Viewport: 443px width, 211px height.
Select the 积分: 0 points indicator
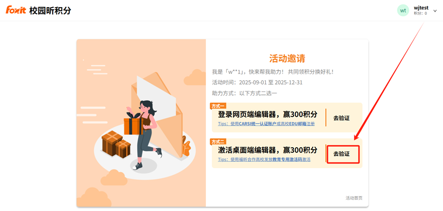coord(420,13)
